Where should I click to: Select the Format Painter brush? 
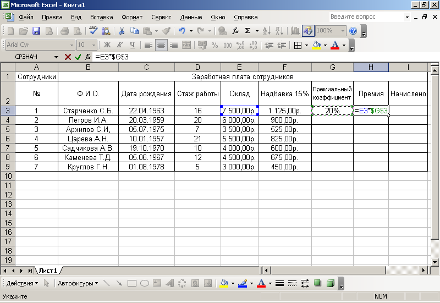[x=167, y=31]
